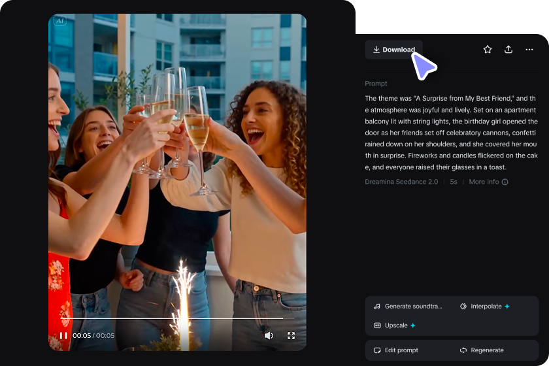Enter fullscreen mode for the video
Viewport: 549px width, 366px height.
pyautogui.click(x=291, y=335)
